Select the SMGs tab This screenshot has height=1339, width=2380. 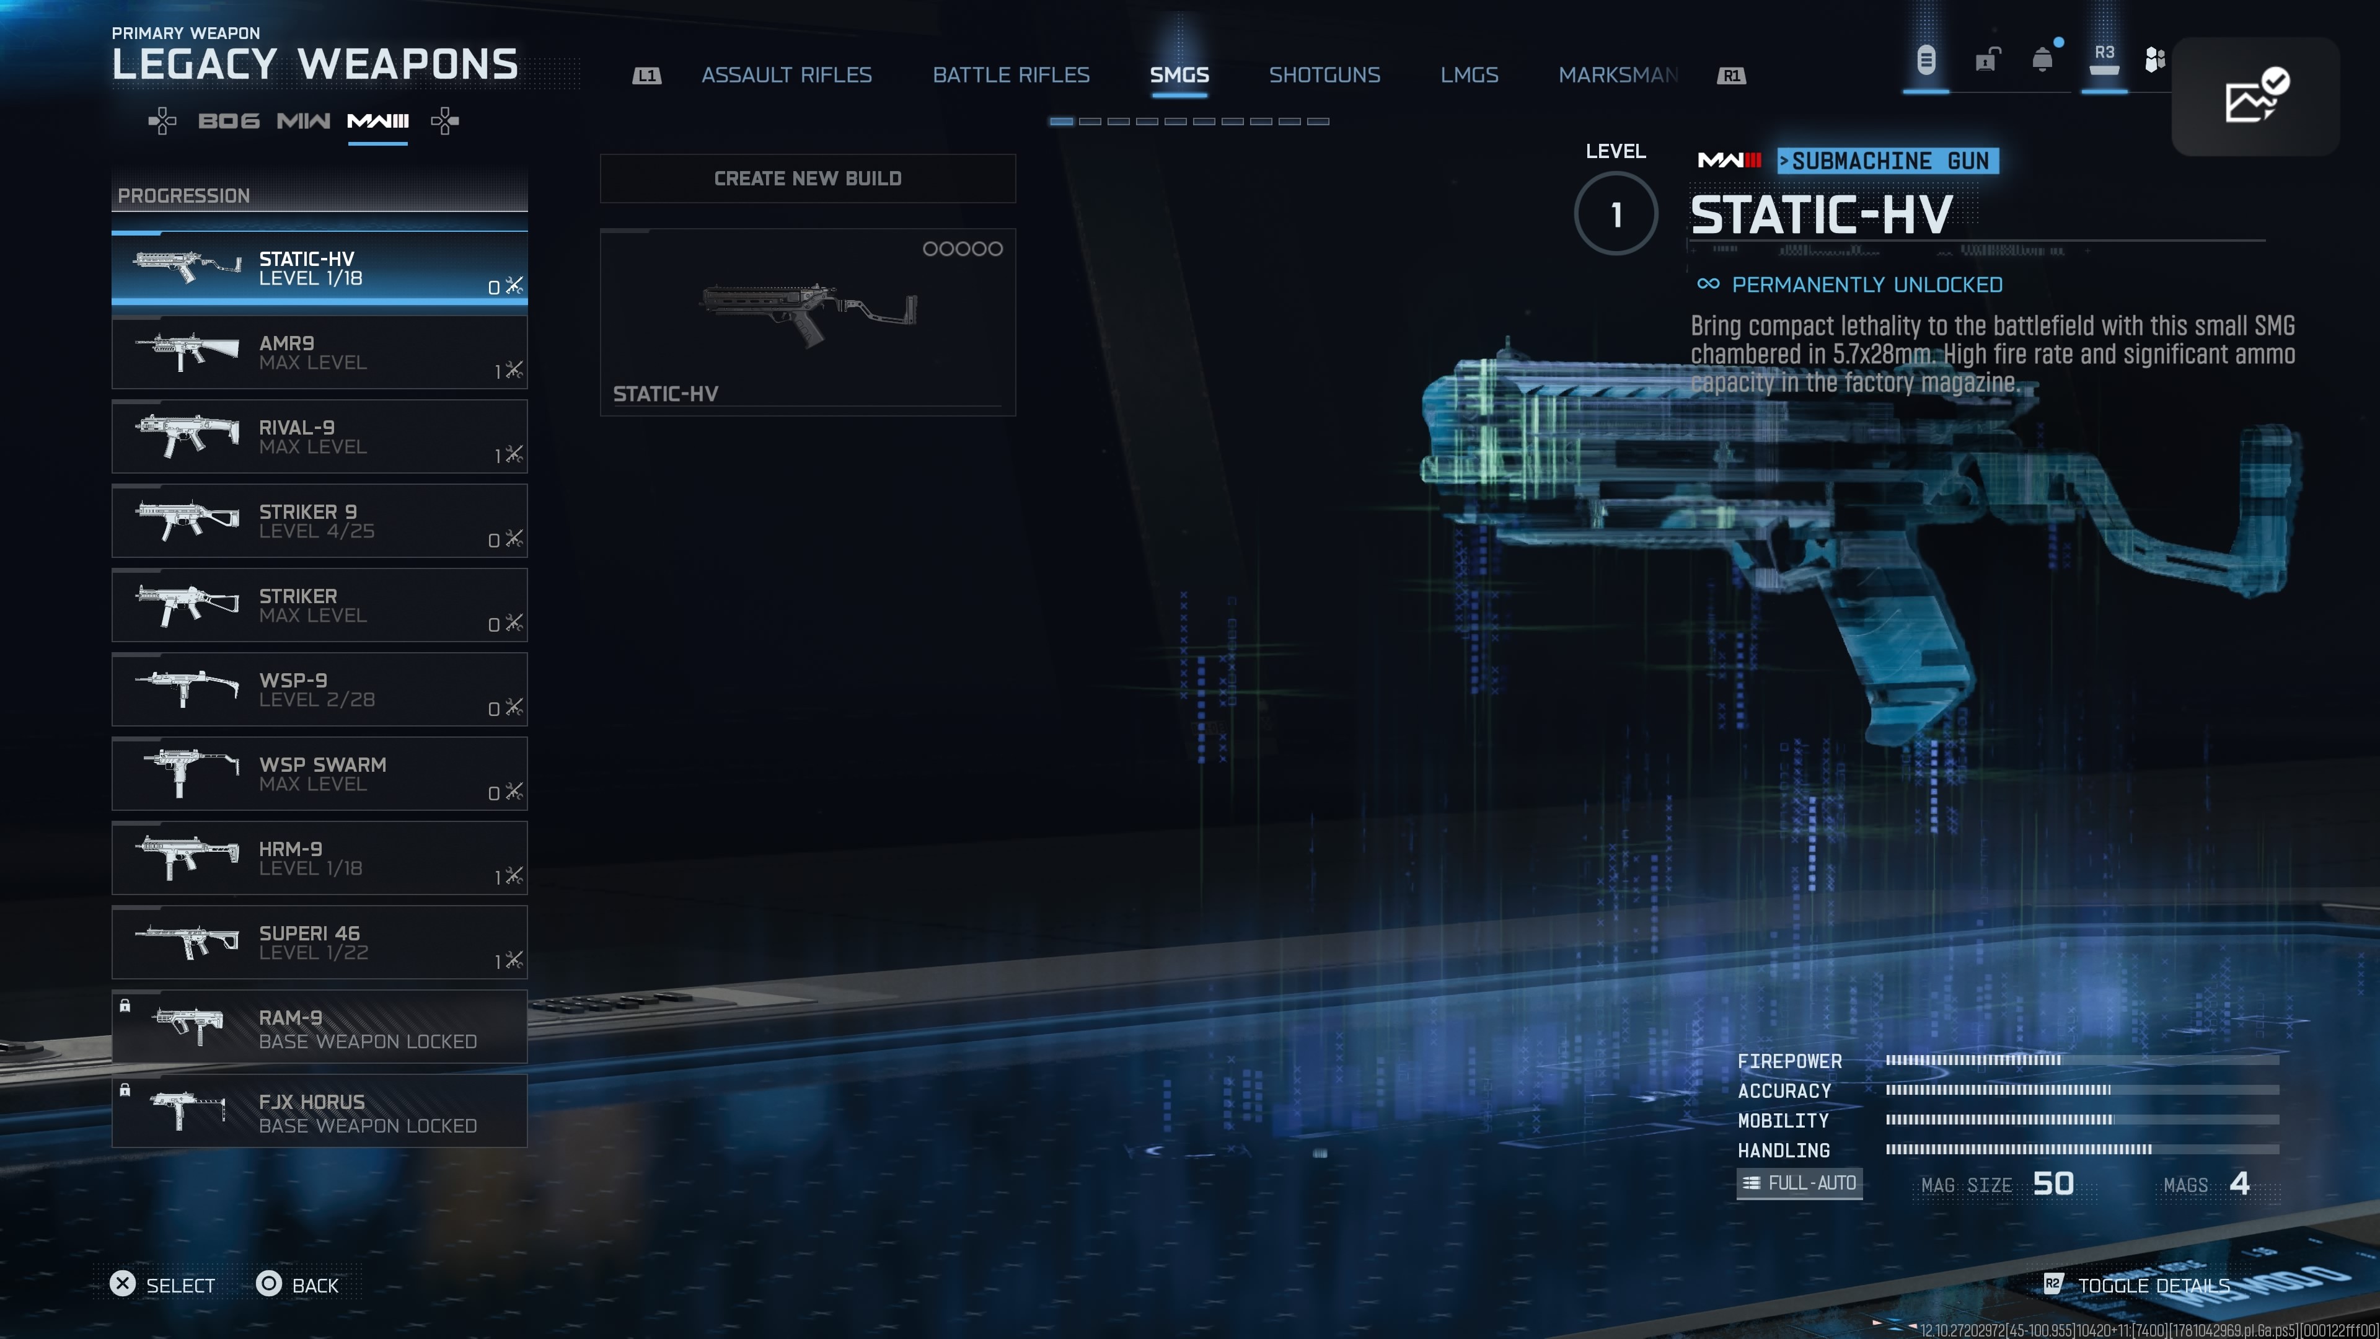tap(1179, 75)
